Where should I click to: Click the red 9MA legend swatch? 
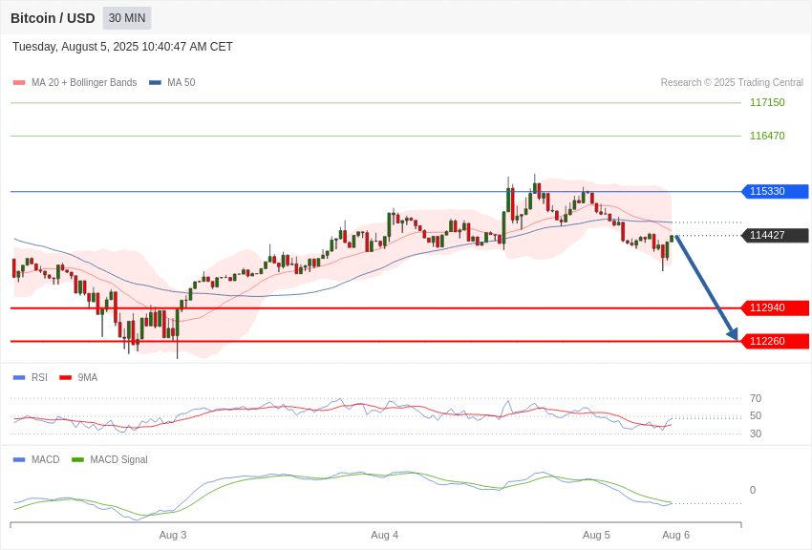pos(66,378)
